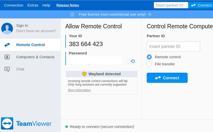Select the File transfer radio option
Image resolution: width=213 pixels, height=132 pixels.
tap(149, 64)
